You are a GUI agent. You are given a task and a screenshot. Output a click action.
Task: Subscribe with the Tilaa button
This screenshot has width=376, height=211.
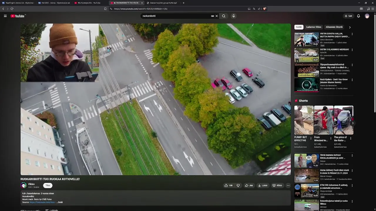[x=48, y=186]
